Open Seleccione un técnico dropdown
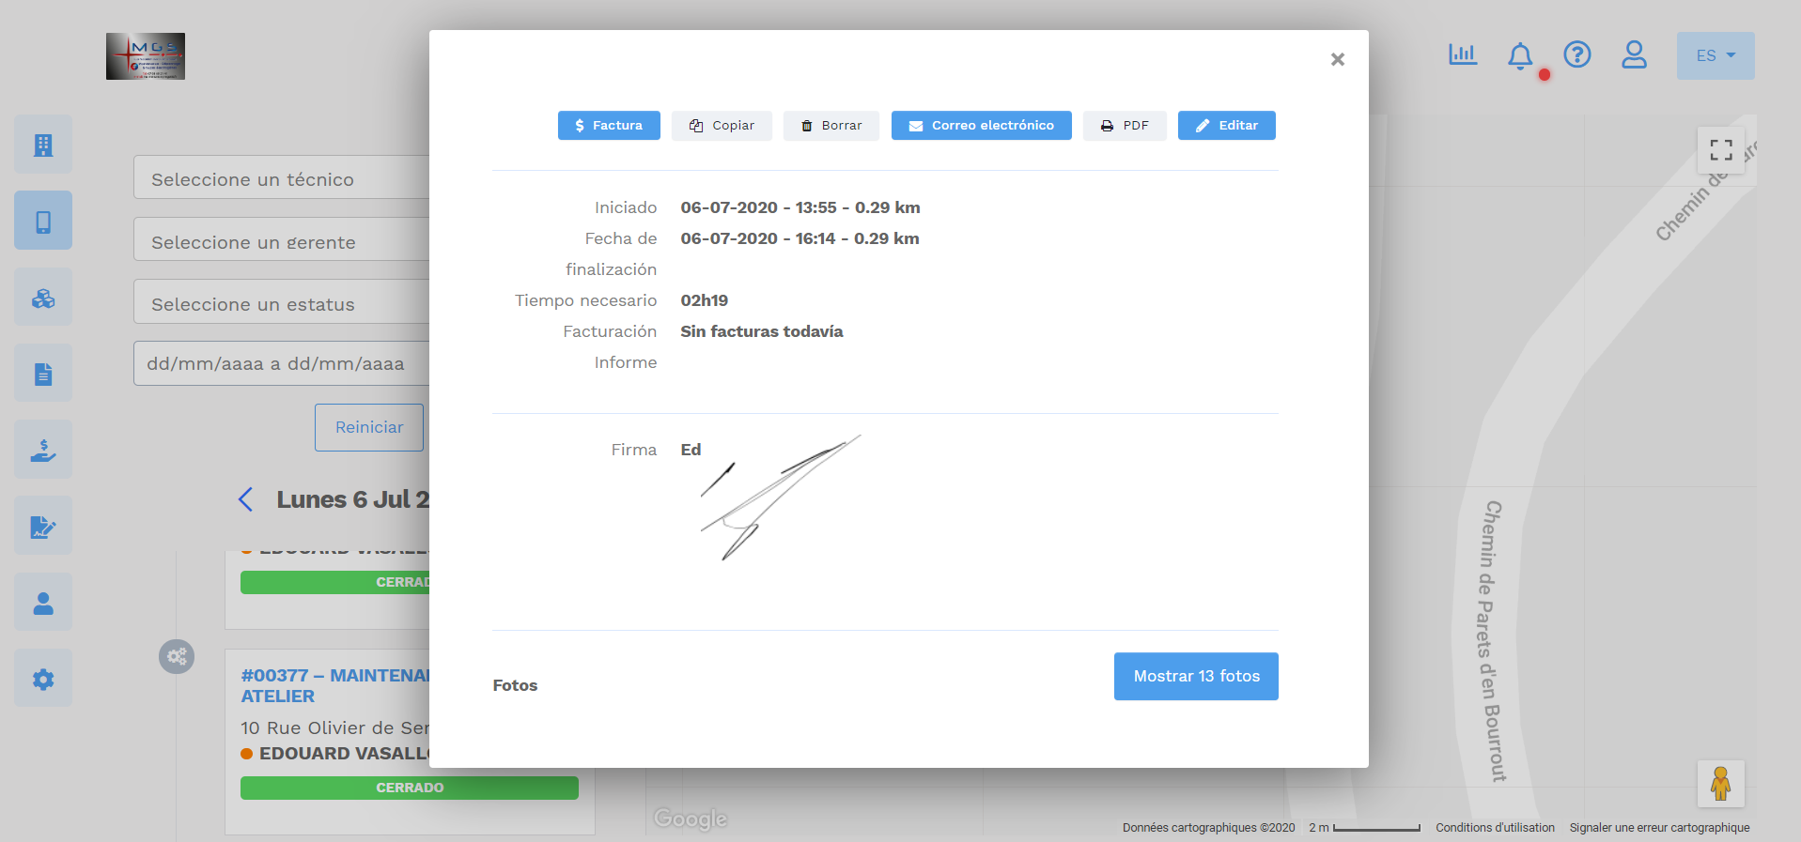 point(282,177)
